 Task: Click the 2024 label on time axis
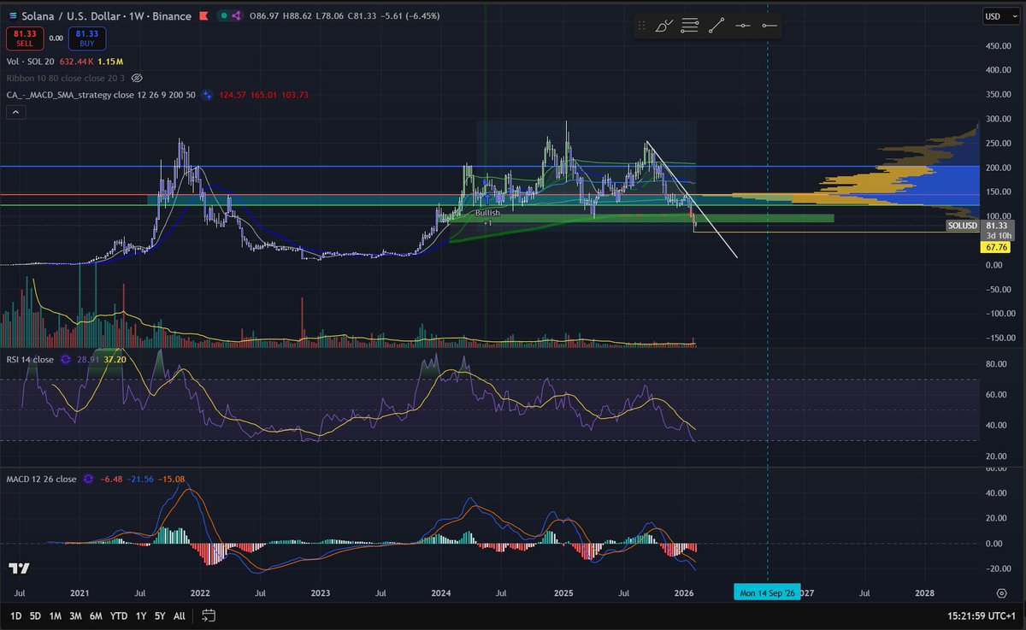point(441,592)
